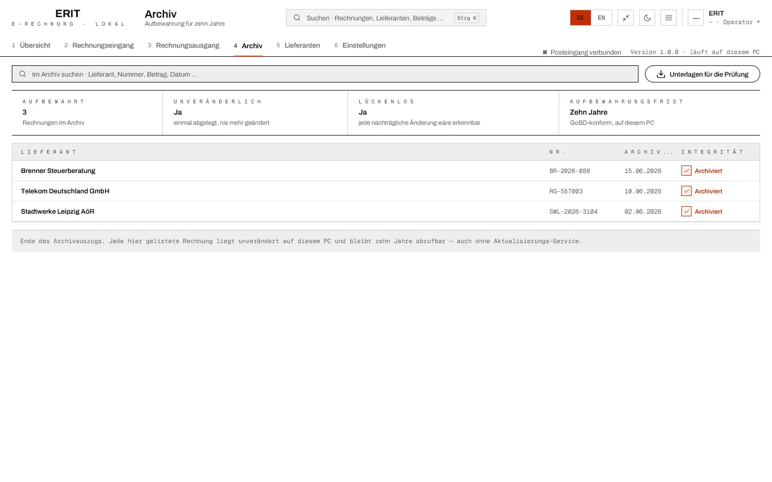Click archive date 10.06.2026
The height and width of the screenshot is (482, 772).
[643, 191]
